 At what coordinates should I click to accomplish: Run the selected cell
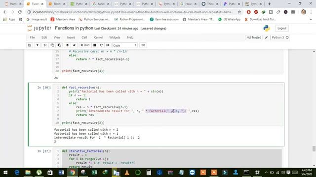pyautogui.click(x=85, y=45)
